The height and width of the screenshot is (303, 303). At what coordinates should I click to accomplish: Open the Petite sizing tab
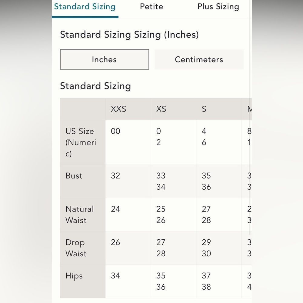(x=151, y=7)
